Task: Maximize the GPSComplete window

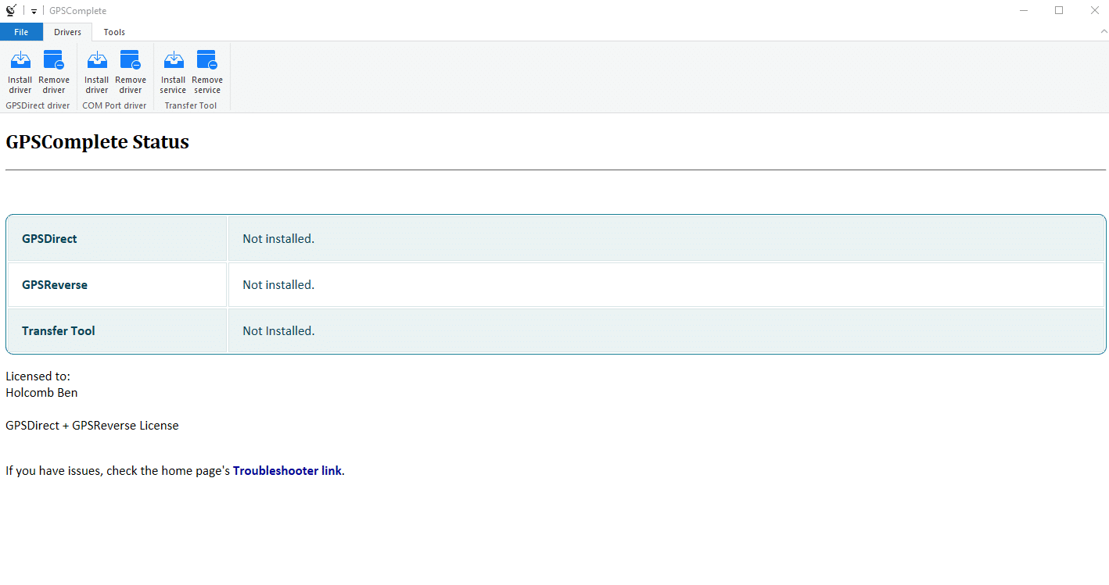Action: (x=1059, y=10)
